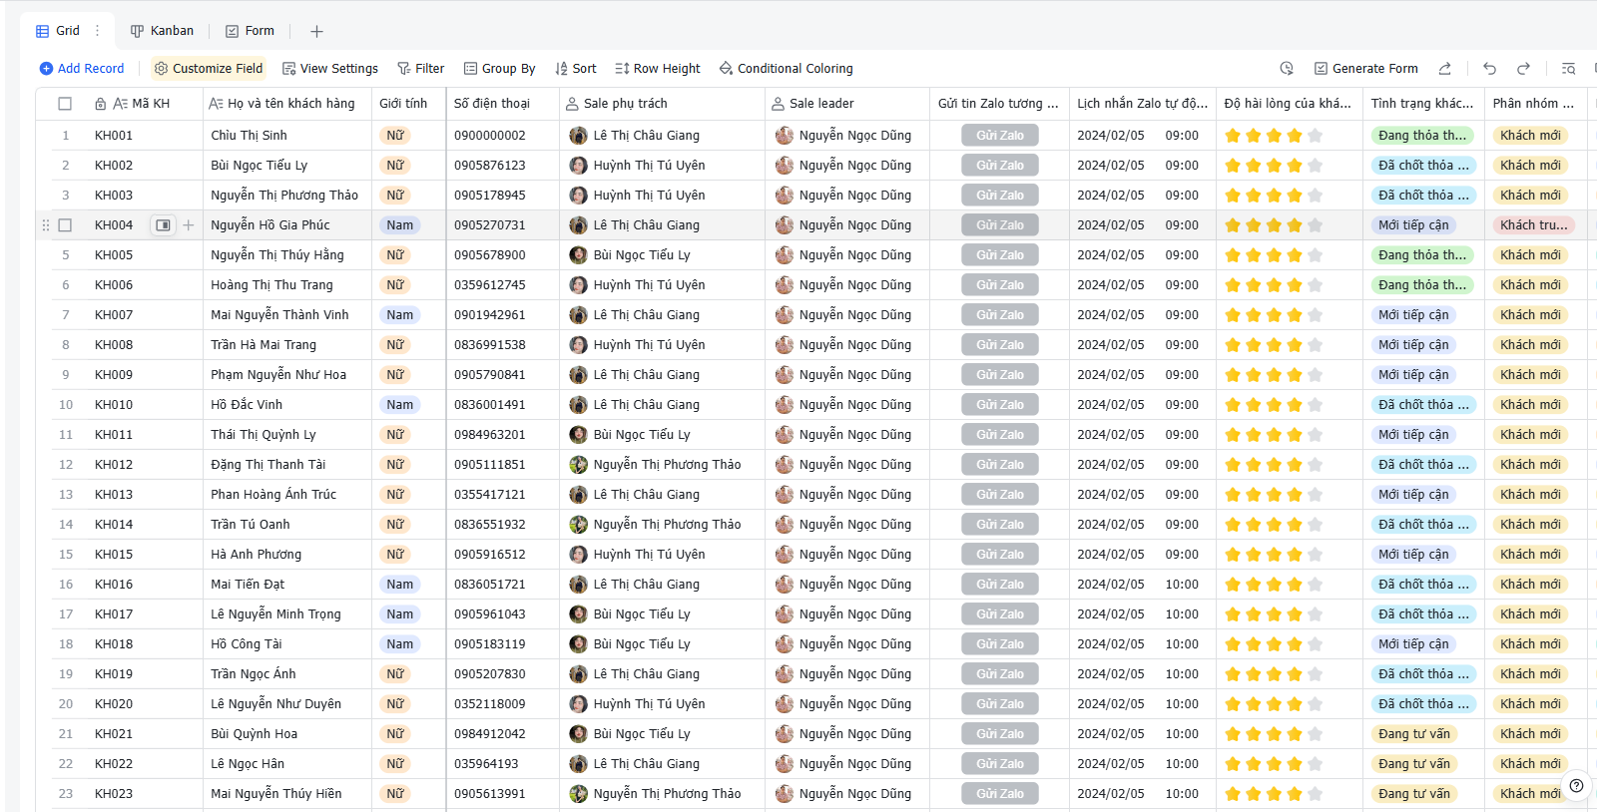
Task: Open Khách tru... group tag for KH004
Action: (x=1533, y=225)
